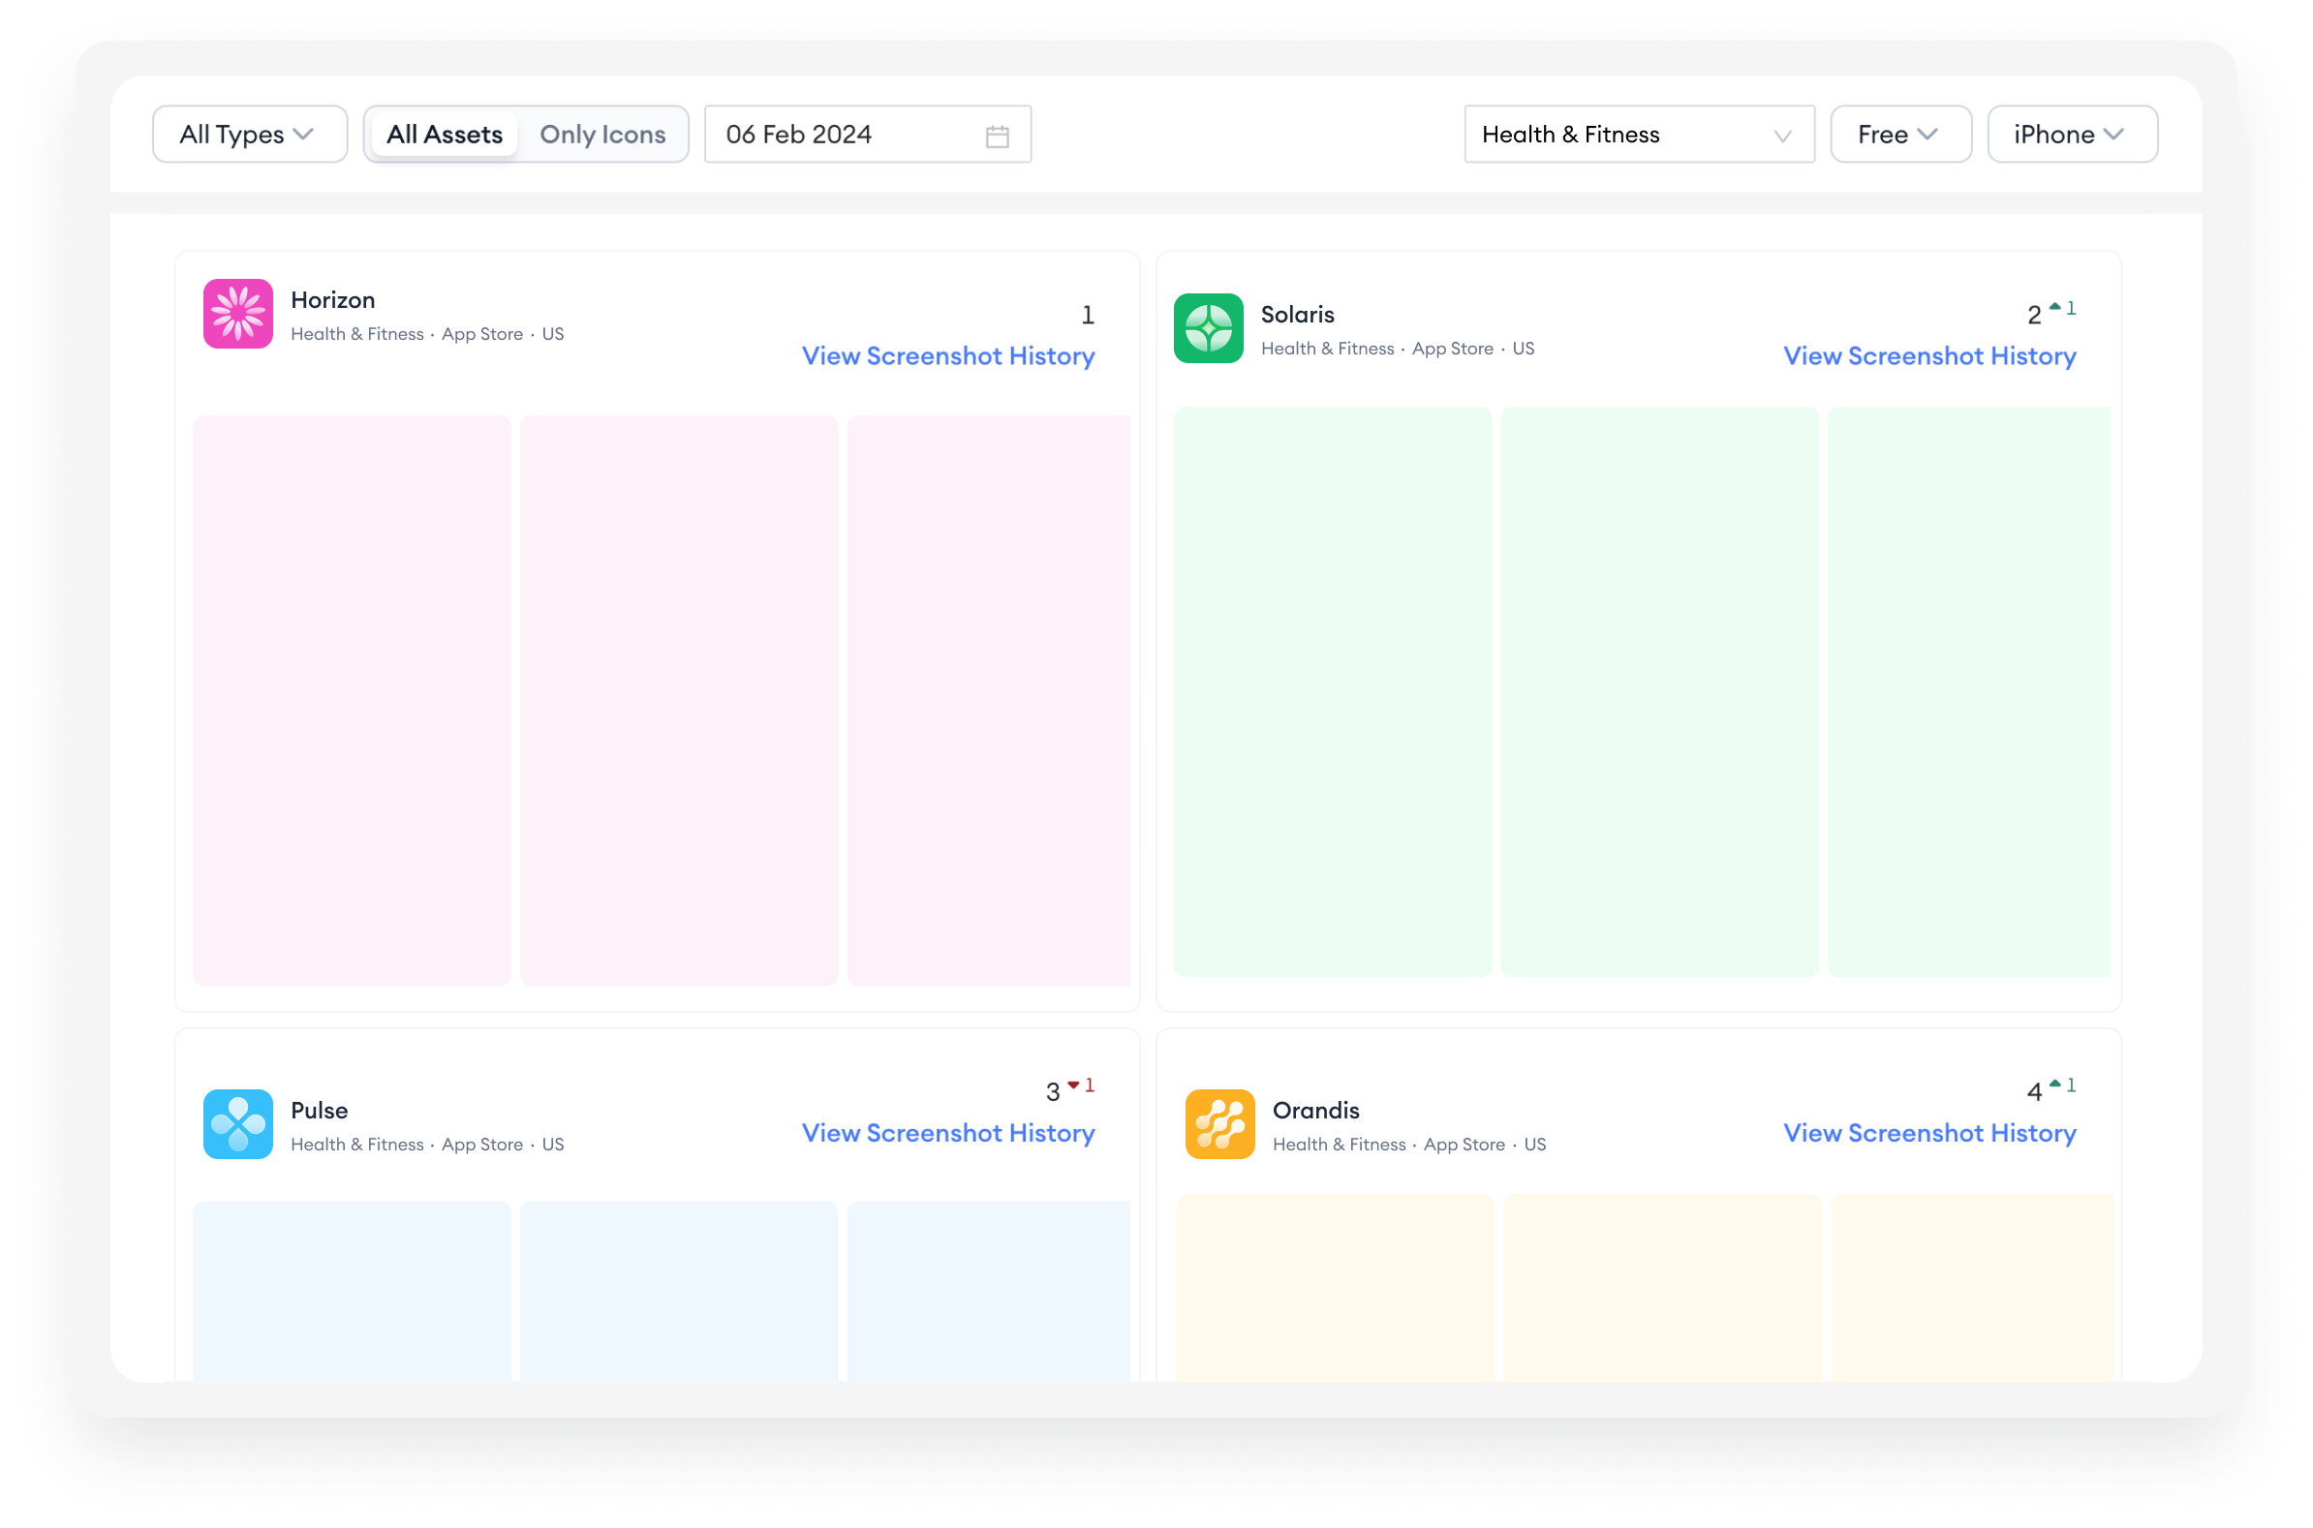Click the Pulse blue app icon
This screenshot has width=2313, height=1528.
tap(238, 1123)
